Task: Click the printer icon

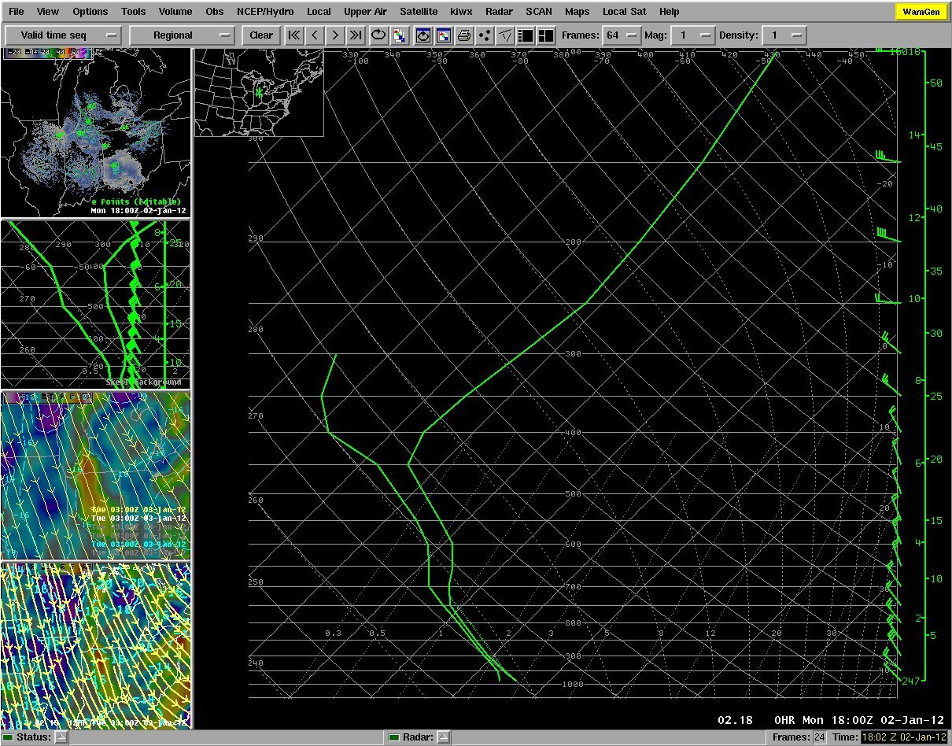Action: click(x=464, y=35)
